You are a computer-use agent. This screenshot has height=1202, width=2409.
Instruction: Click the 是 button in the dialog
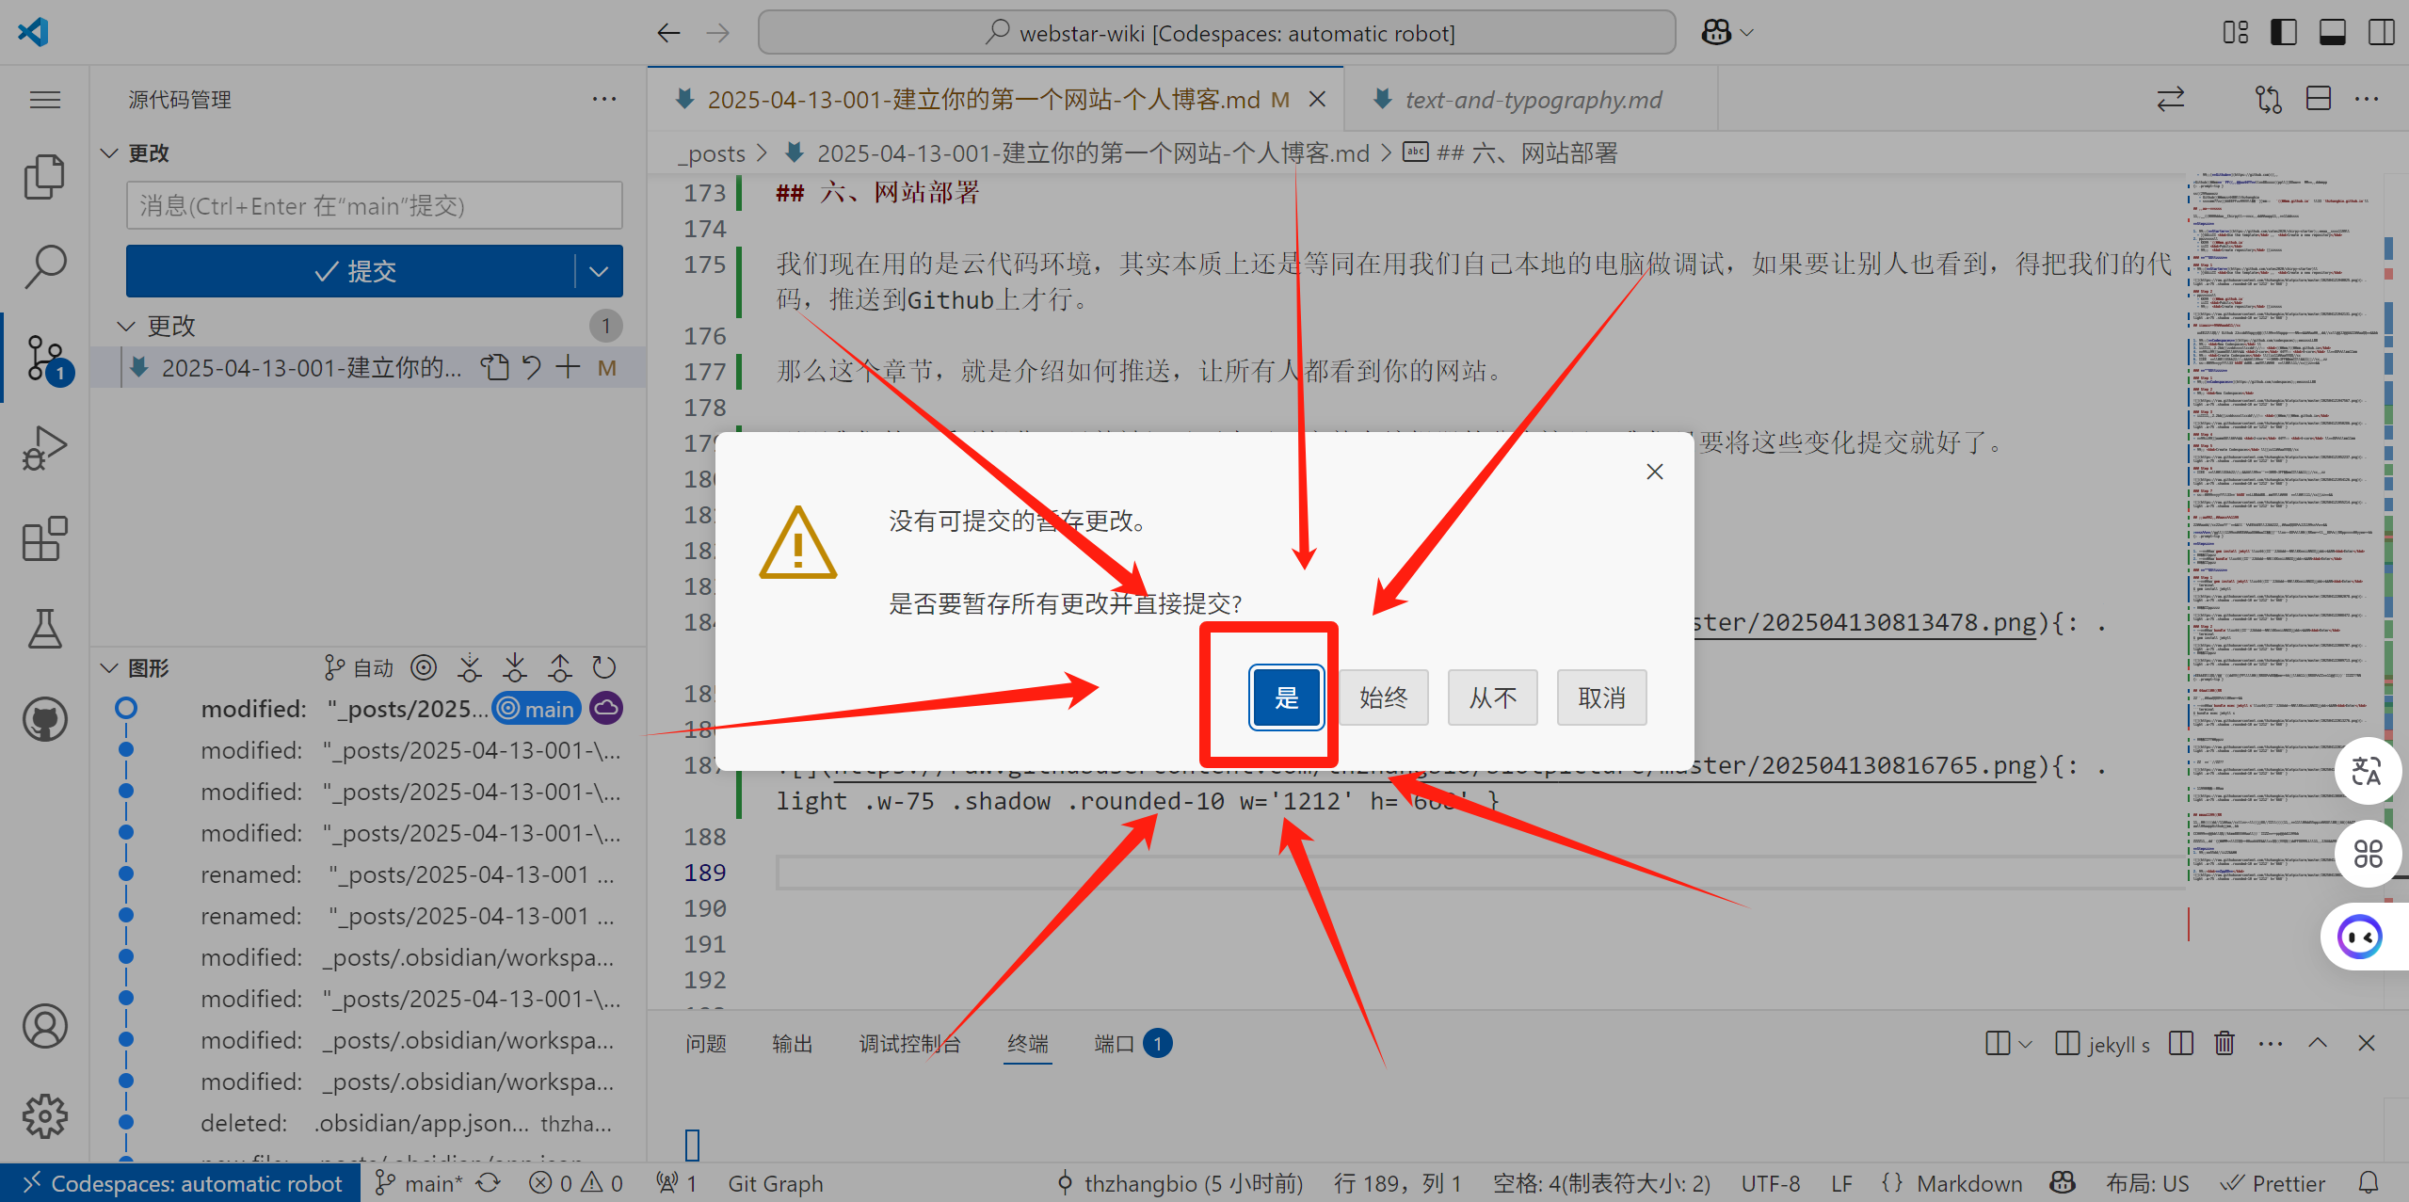(1286, 697)
